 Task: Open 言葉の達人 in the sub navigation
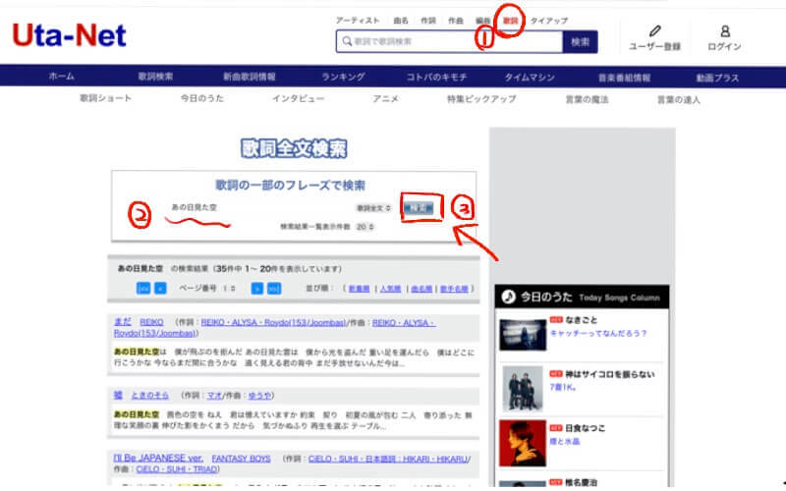click(678, 100)
